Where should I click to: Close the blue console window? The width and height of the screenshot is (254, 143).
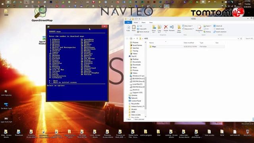tap(105, 26)
